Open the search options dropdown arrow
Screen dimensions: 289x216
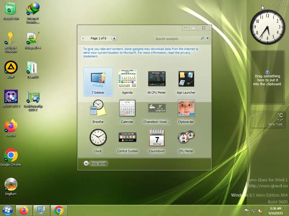pyautogui.click(x=207, y=38)
